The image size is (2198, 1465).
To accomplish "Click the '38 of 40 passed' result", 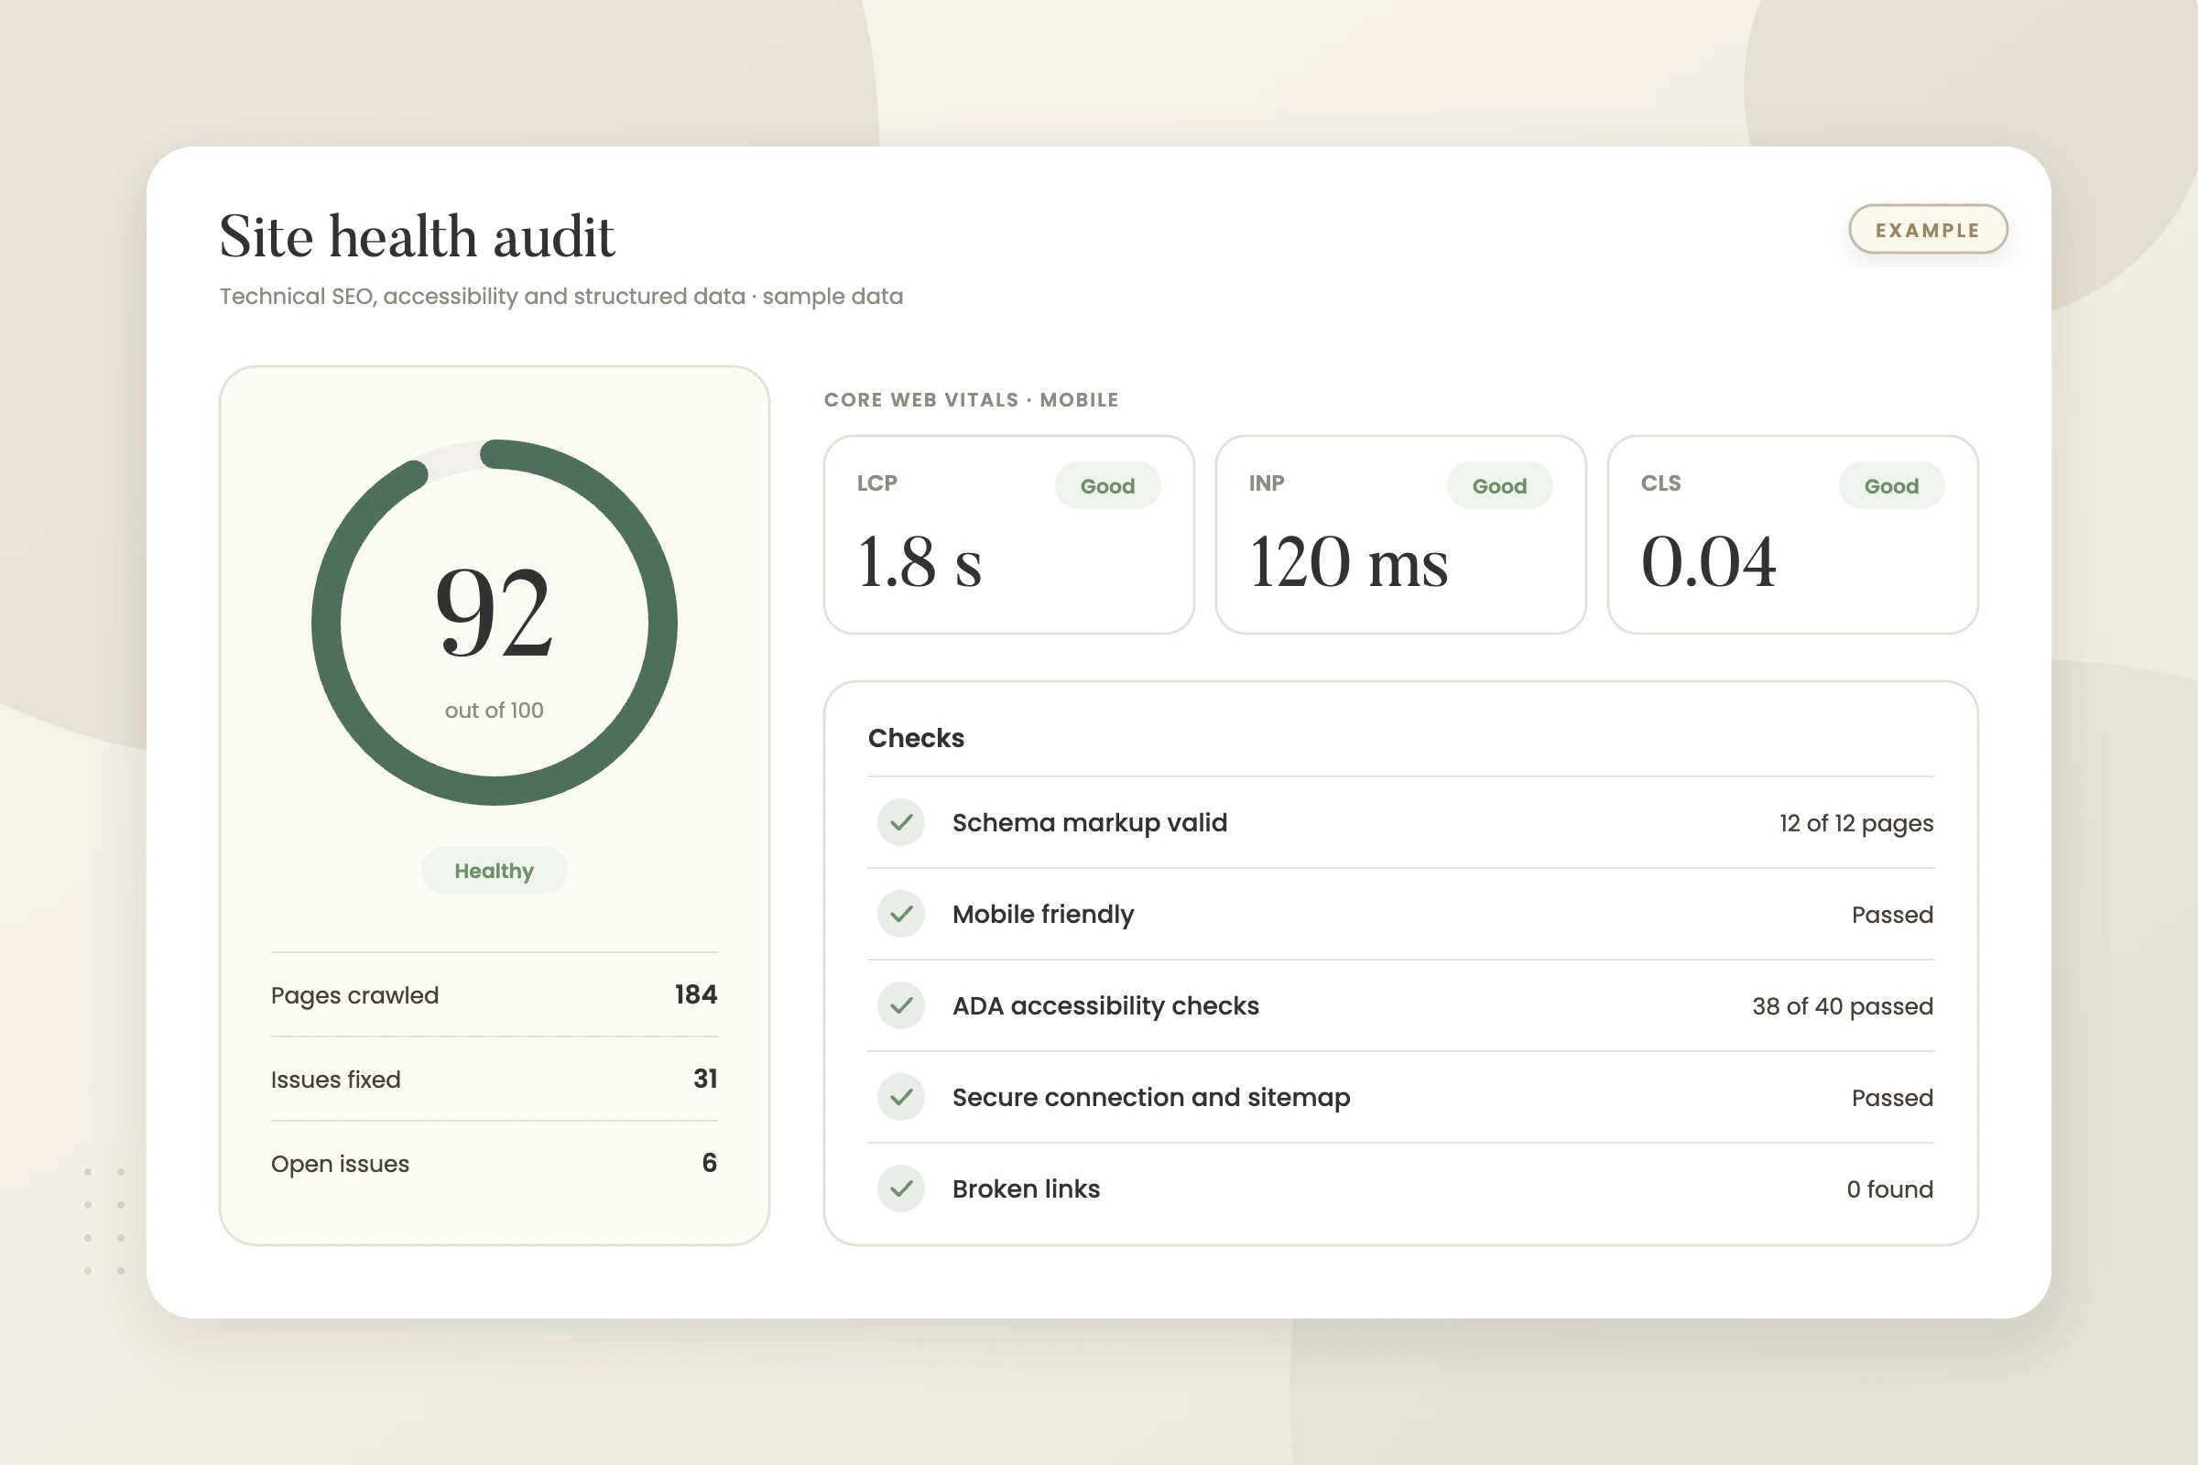I will click(x=1843, y=1006).
